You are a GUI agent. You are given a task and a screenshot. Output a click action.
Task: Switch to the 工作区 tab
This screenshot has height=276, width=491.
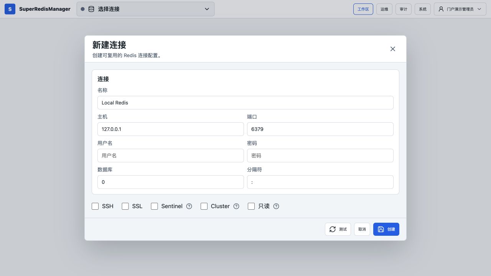pyautogui.click(x=363, y=9)
